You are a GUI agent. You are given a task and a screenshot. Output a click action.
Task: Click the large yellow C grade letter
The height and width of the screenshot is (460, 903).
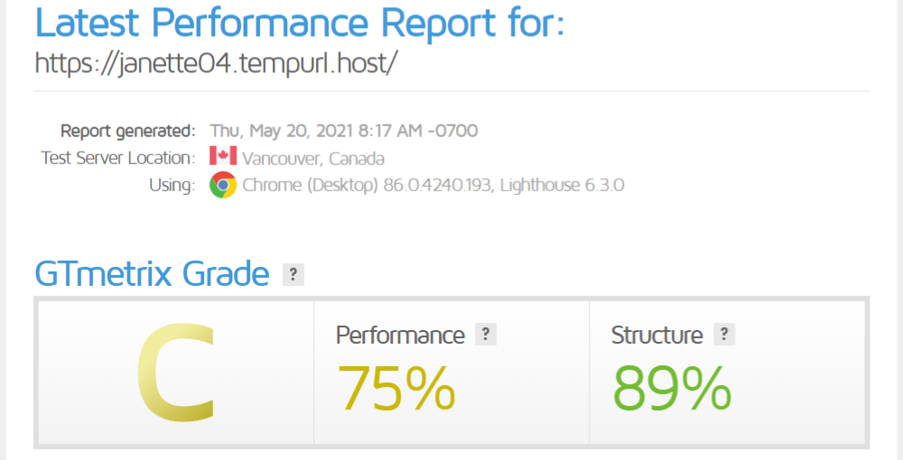pyautogui.click(x=176, y=373)
